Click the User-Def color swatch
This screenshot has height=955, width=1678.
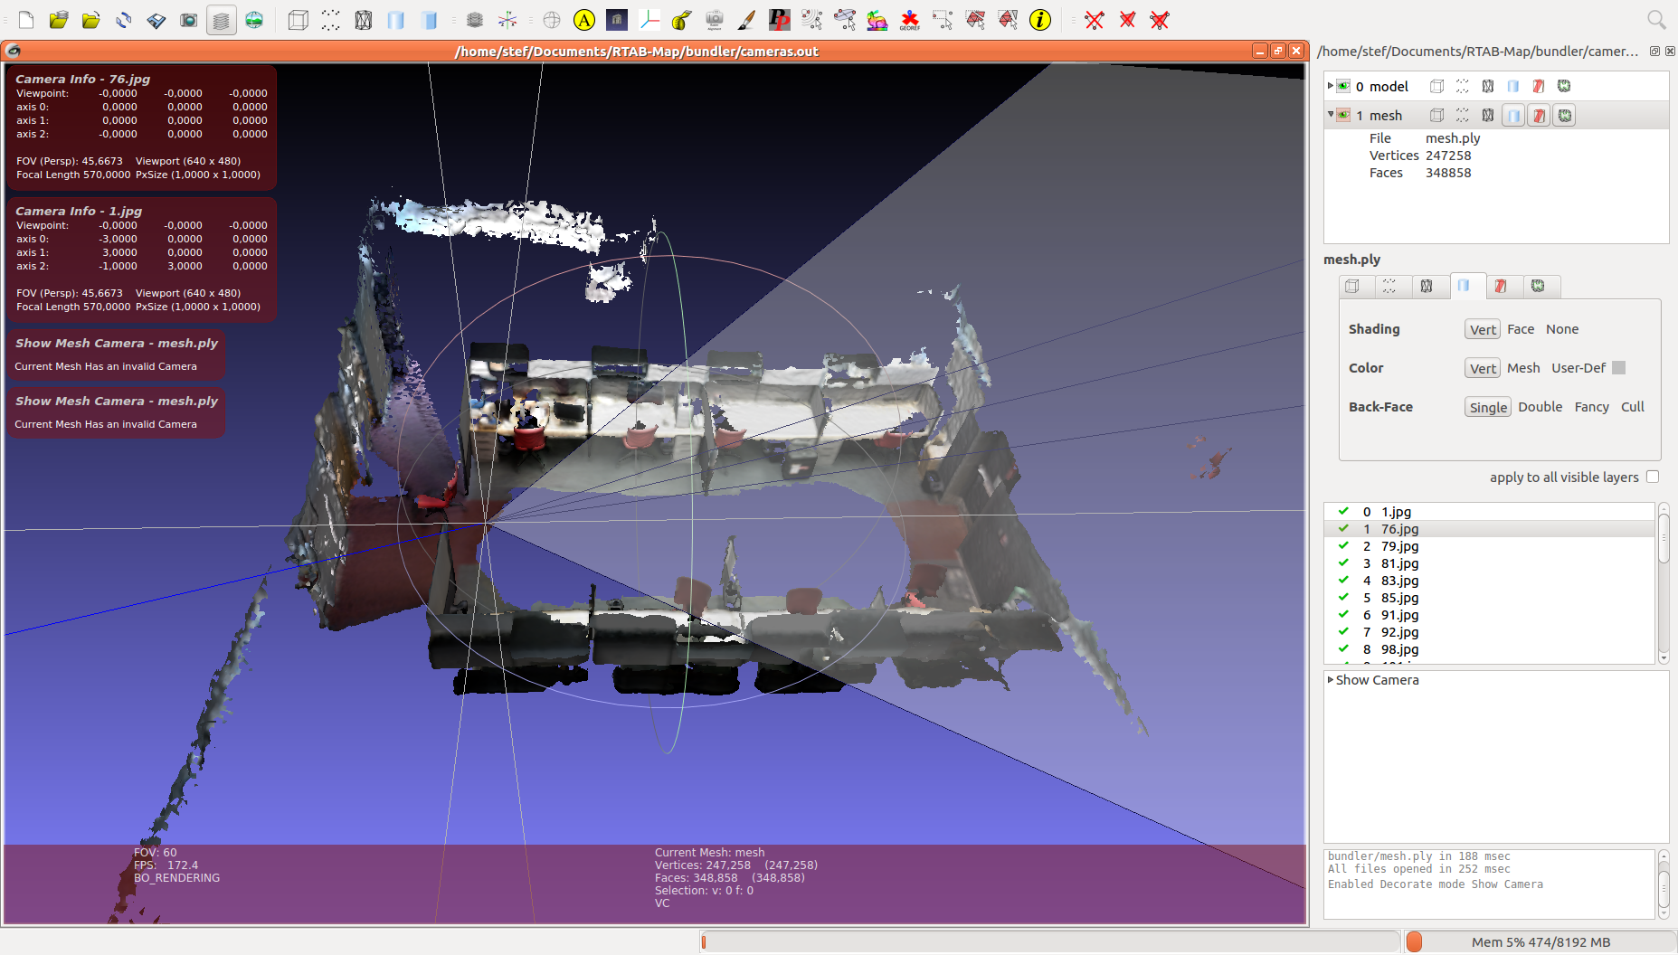pyautogui.click(x=1619, y=368)
